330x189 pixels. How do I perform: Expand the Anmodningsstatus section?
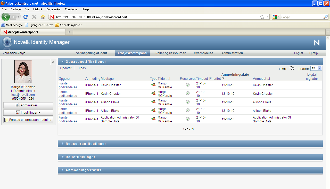coord(63,170)
